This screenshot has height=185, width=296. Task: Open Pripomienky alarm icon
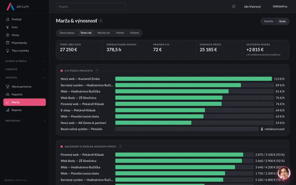click(x=7, y=43)
